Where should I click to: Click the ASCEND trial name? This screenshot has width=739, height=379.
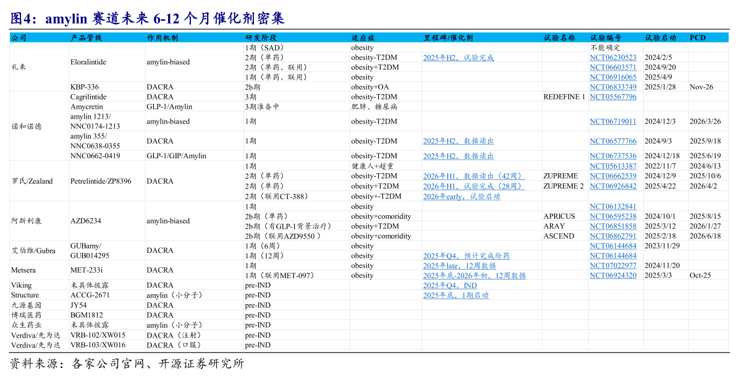[559, 236]
